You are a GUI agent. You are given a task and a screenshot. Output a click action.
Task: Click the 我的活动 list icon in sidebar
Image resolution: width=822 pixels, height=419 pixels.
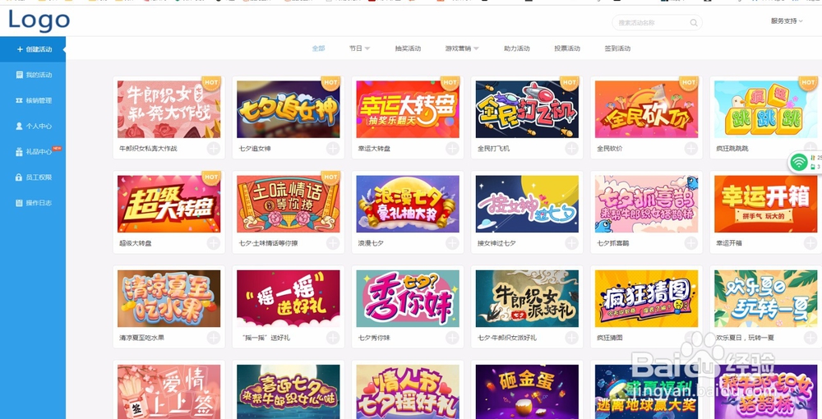pos(20,75)
